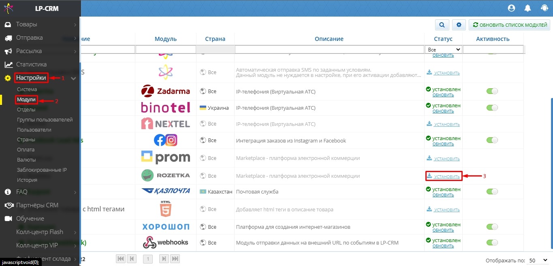Click Обновить список модулей button
Screen dimensions: 553x266
click(510, 25)
